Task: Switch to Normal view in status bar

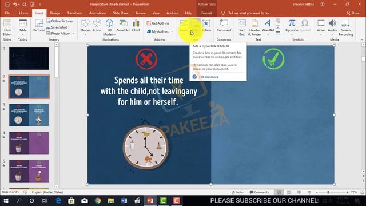Action: (x=279, y=192)
